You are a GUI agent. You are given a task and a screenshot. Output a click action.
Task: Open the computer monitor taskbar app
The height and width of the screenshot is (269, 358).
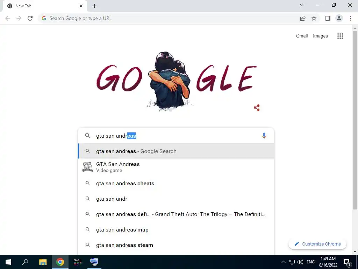point(94,262)
